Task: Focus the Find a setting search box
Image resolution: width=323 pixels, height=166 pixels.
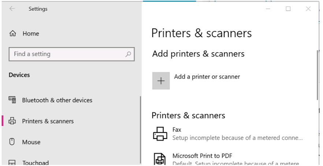Action: point(71,54)
